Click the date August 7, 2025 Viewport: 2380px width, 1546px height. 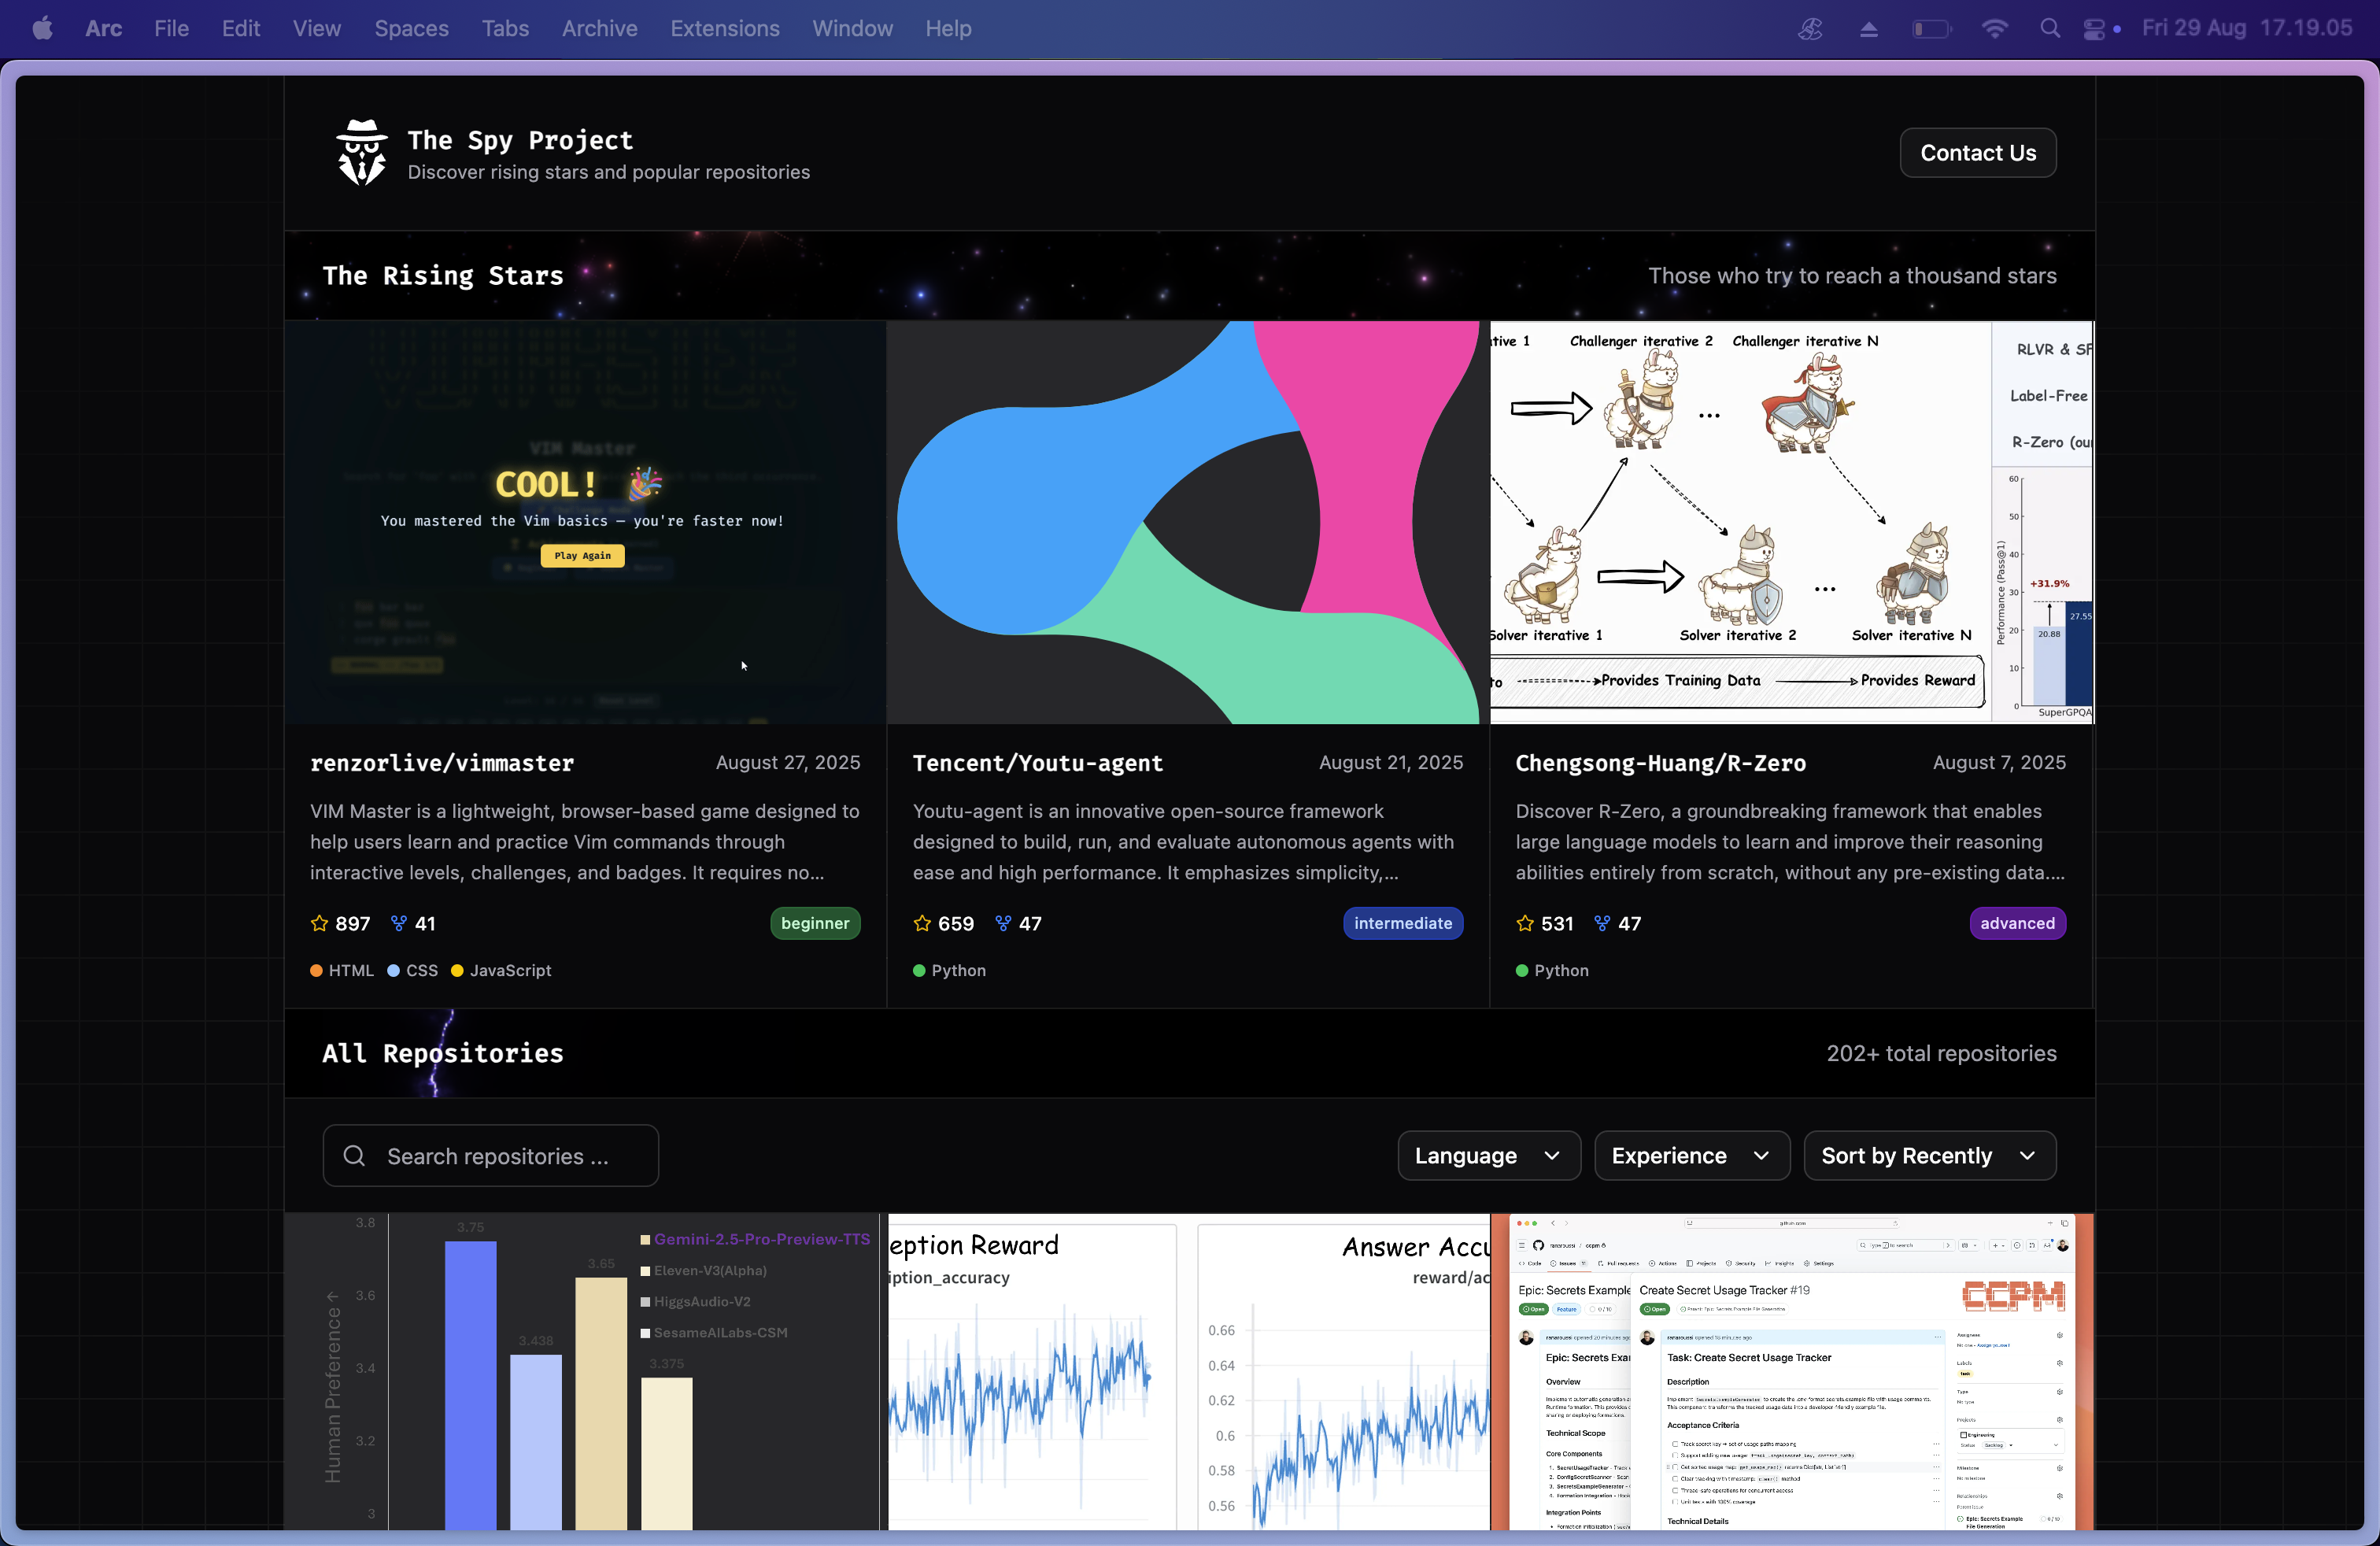point(1999,762)
